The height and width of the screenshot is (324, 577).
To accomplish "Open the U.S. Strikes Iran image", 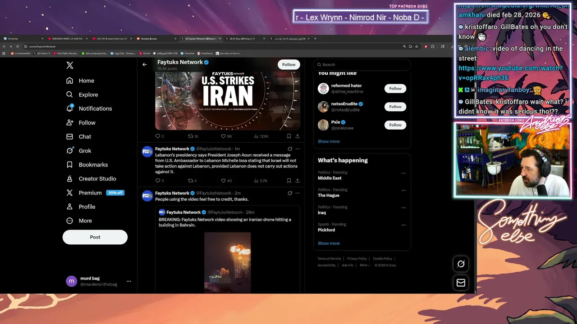I will coord(228,100).
